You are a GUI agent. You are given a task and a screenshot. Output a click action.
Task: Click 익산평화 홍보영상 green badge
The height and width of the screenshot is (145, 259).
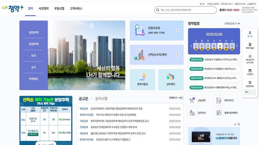coord(33,134)
